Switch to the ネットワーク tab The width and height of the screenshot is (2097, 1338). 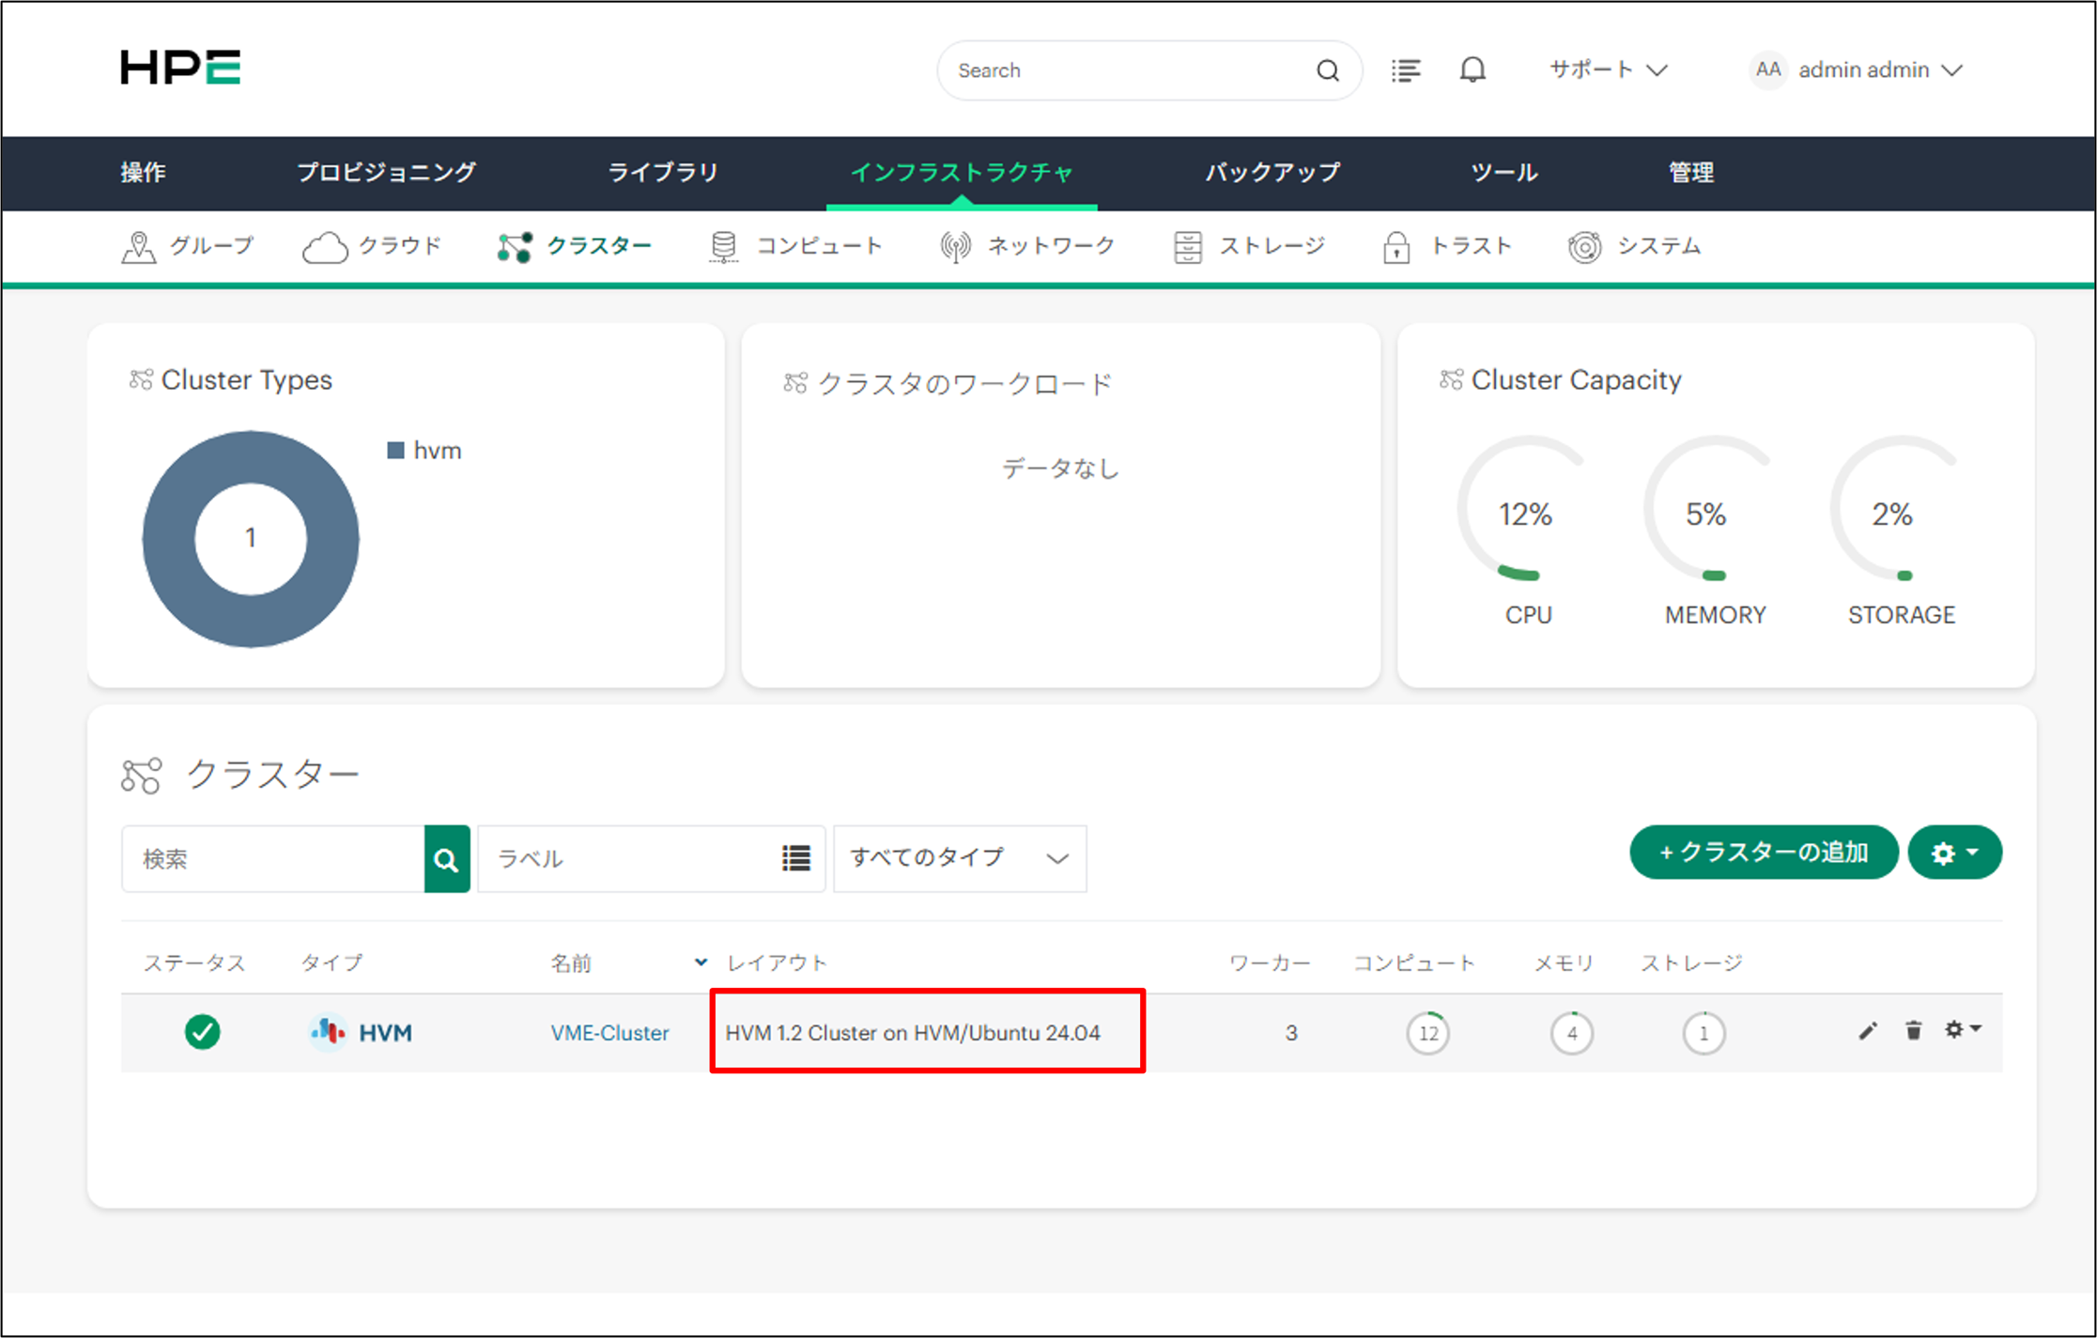[x=1027, y=247]
